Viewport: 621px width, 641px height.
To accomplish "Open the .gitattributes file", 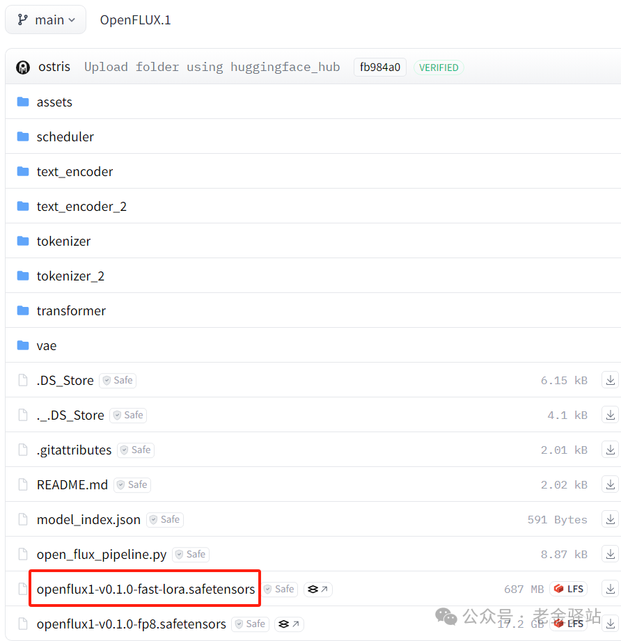I will (x=74, y=450).
